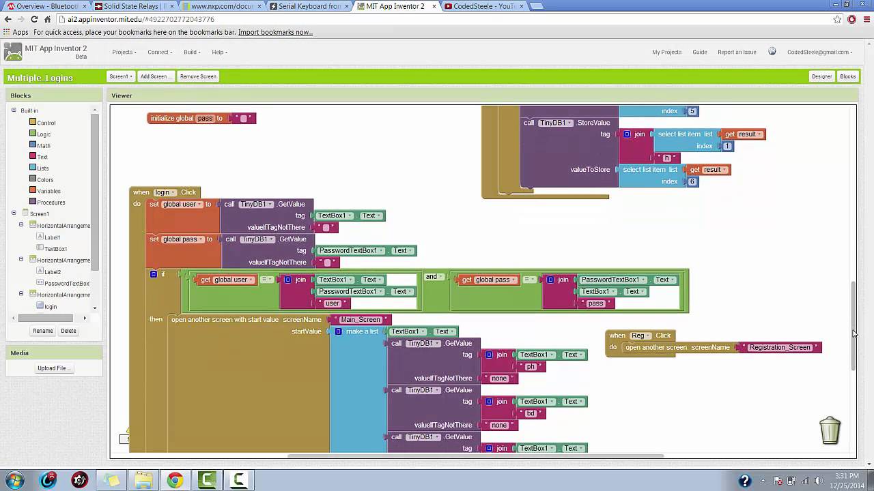Click Report an Issue link
This screenshot has width=874, height=491.
point(737,52)
